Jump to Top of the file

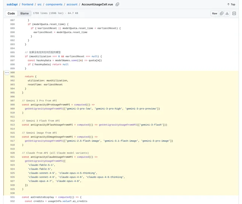[231, 5]
